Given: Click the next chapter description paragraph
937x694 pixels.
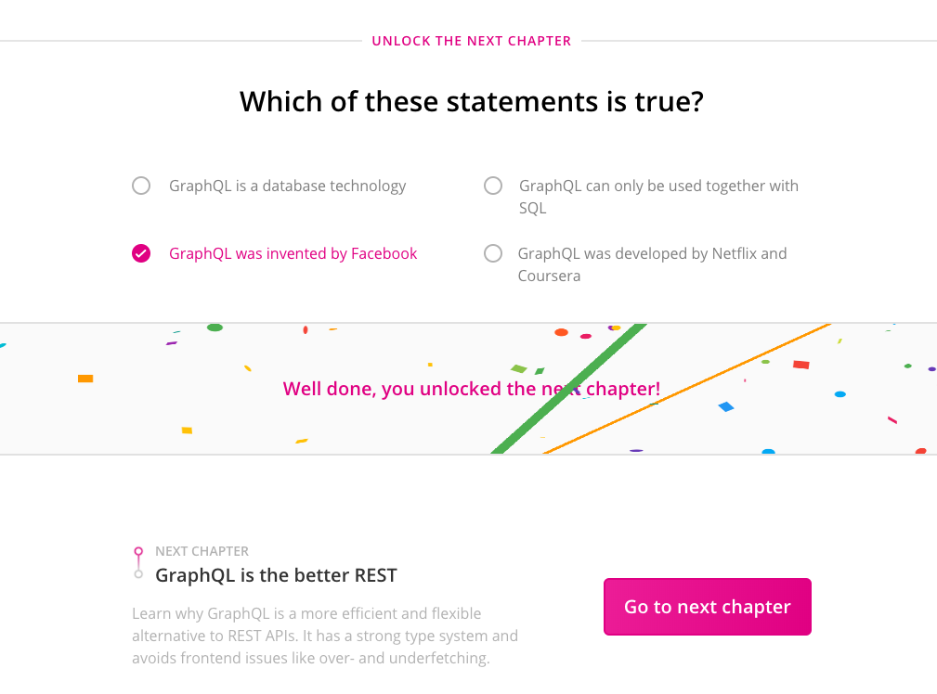Looking at the screenshot, I should (325, 636).
